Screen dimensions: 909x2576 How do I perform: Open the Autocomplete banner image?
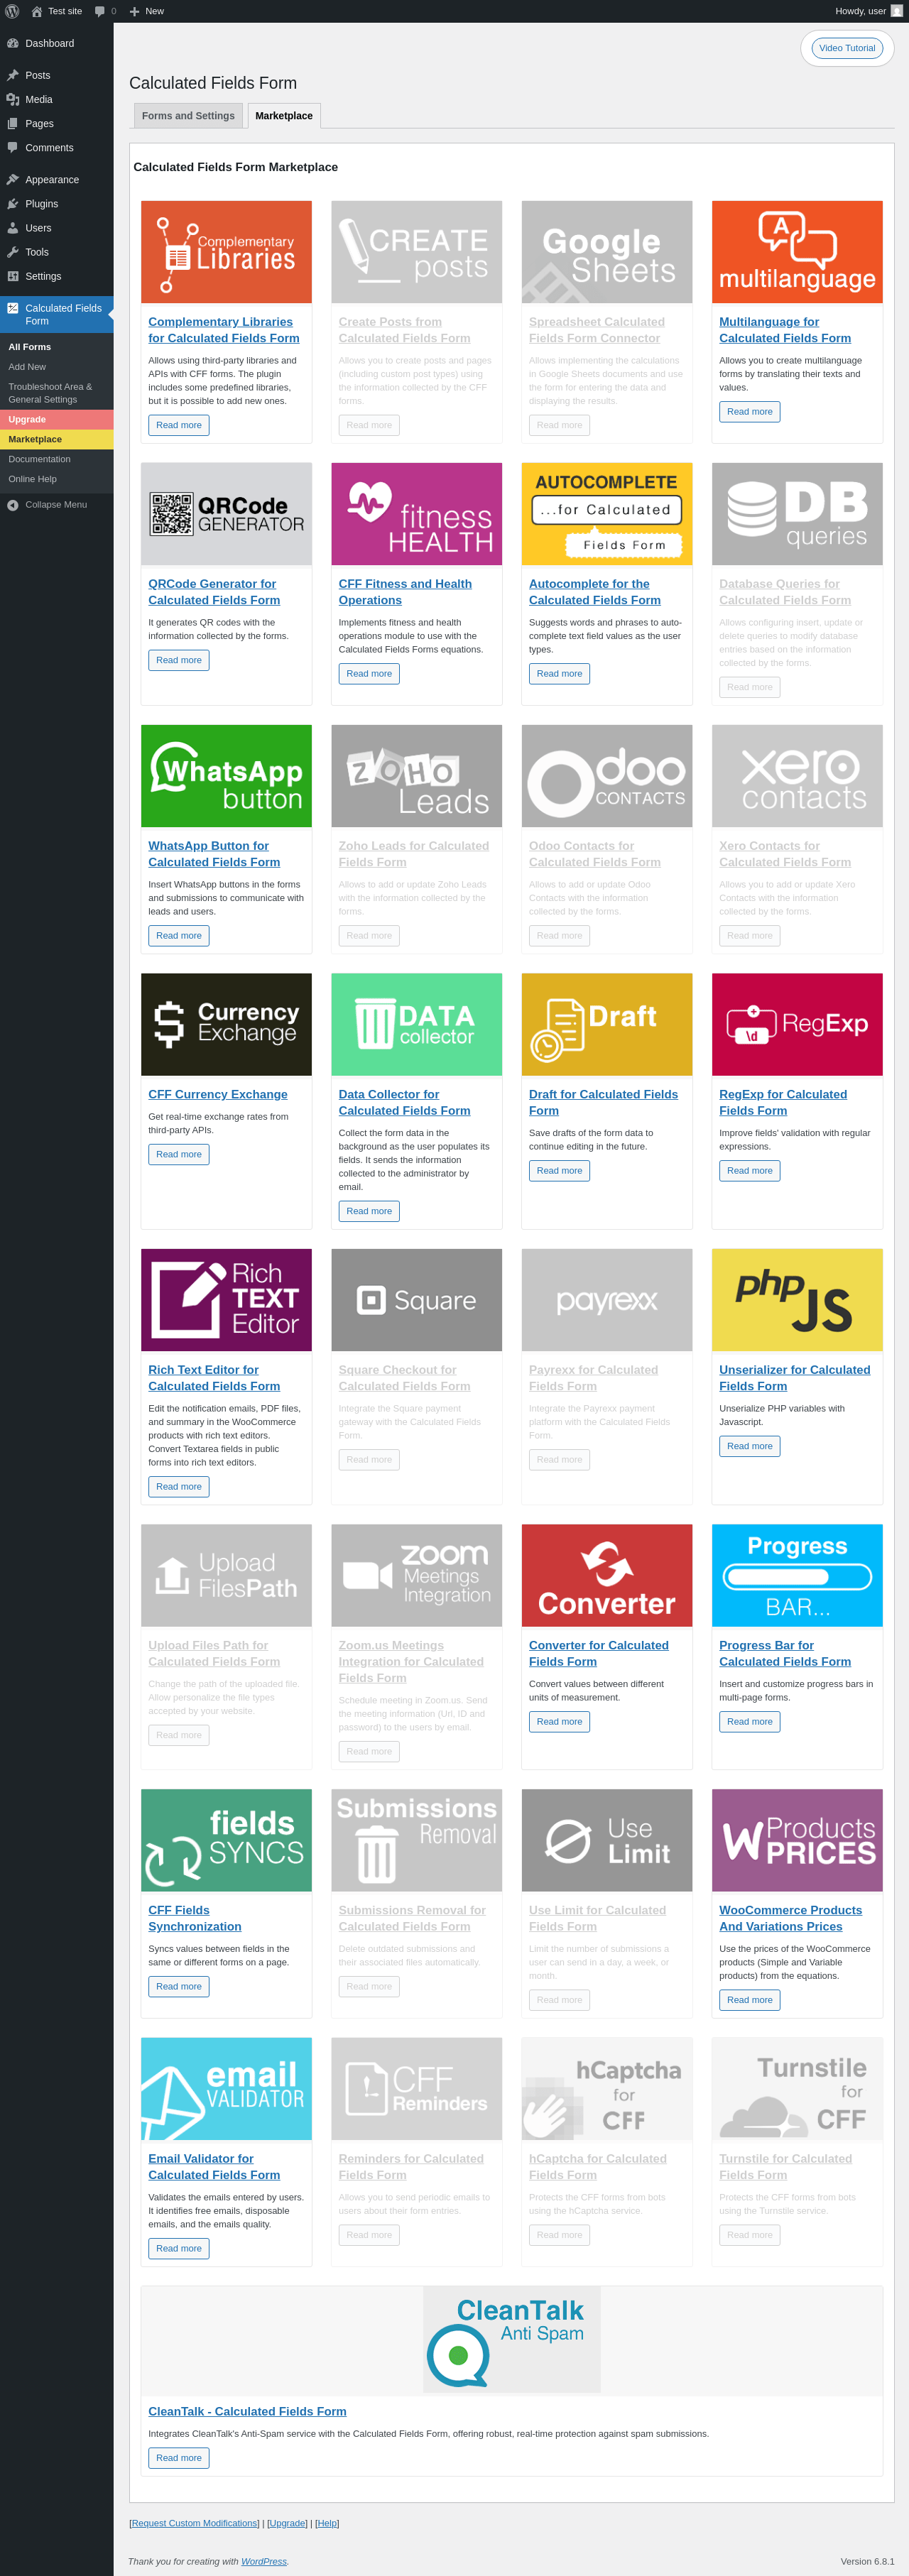[x=607, y=514]
